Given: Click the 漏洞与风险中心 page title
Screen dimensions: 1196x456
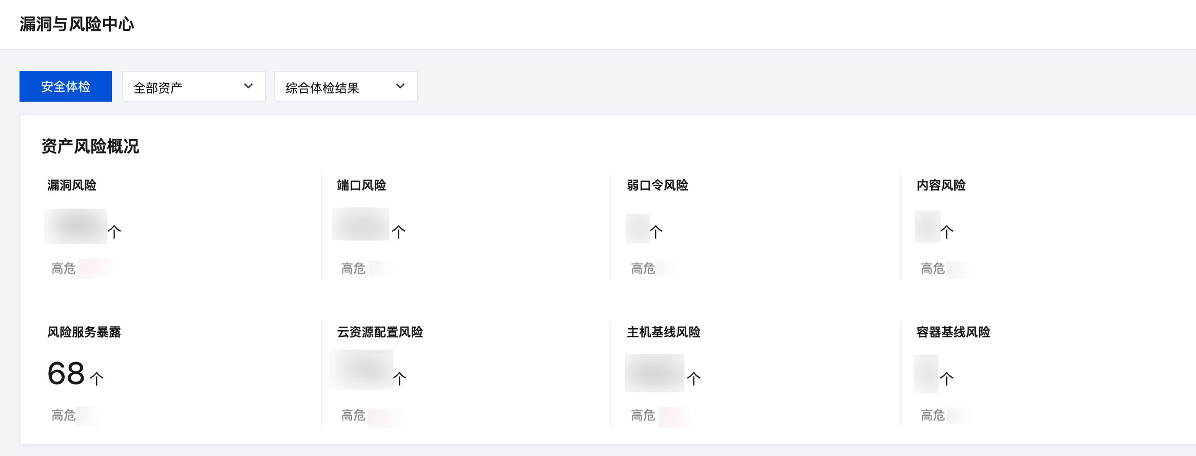Looking at the screenshot, I should tap(77, 24).
